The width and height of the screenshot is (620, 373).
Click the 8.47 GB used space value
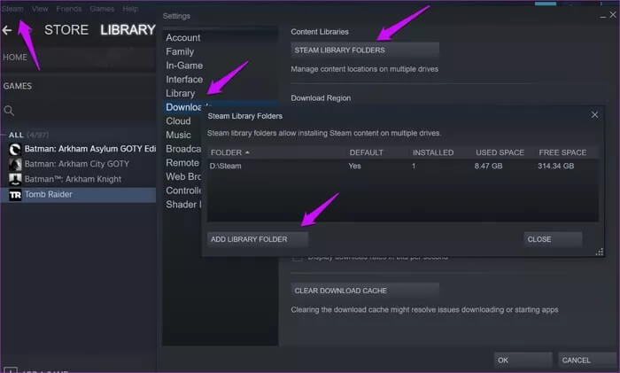tap(488, 167)
